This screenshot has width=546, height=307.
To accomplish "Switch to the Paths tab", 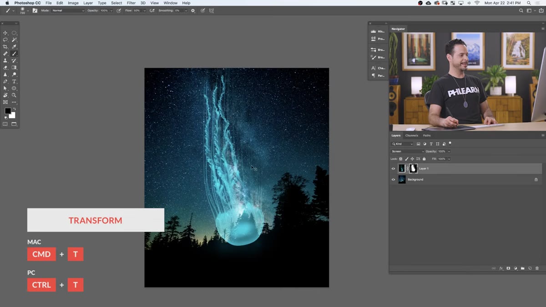I will point(427,135).
